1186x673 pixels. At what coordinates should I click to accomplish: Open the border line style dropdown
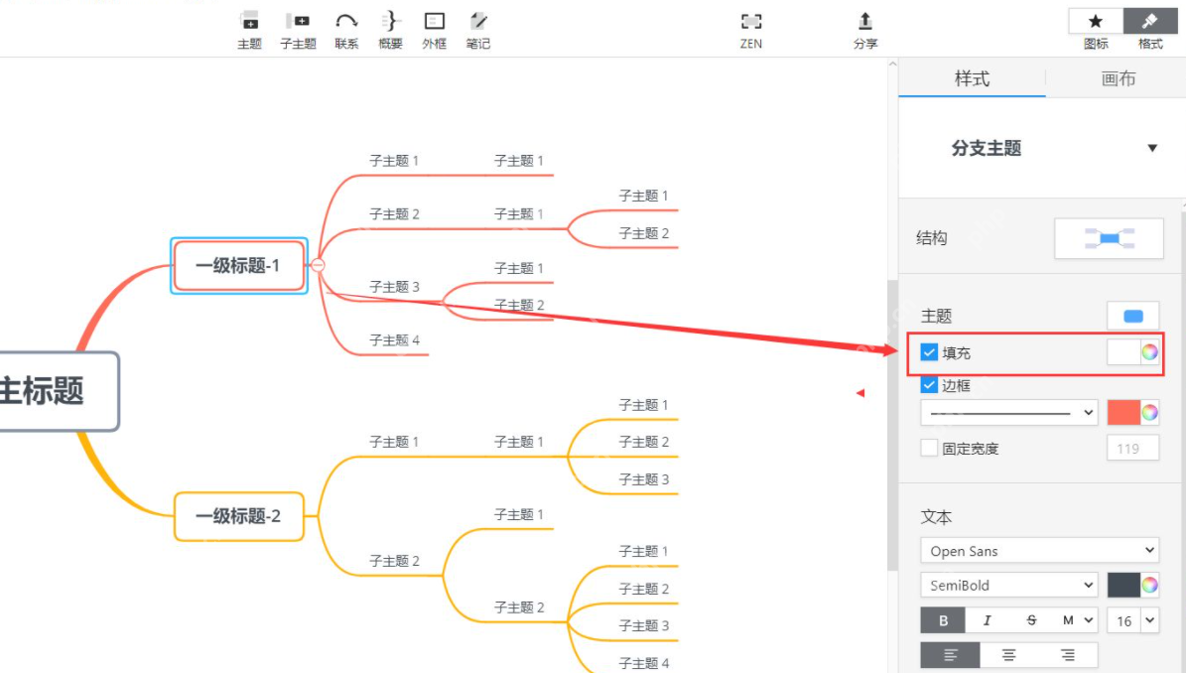pos(1007,412)
